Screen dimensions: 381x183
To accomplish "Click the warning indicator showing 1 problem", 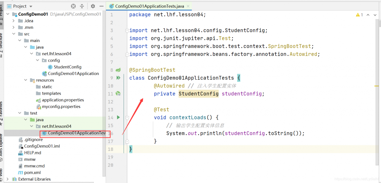I will pyautogui.click(x=359, y=15).
